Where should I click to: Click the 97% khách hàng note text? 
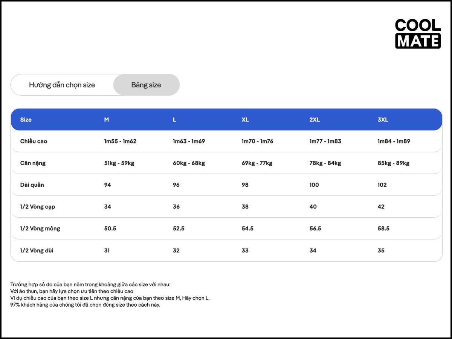[85, 305]
